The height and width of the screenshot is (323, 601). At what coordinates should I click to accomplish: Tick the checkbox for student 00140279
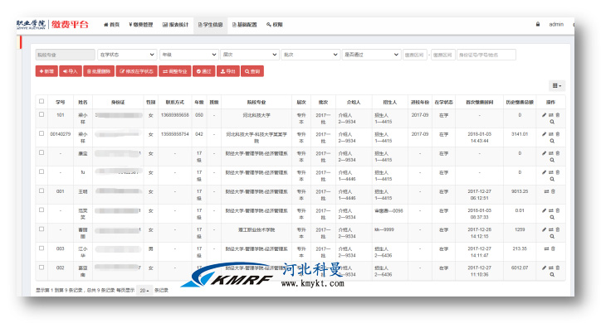pyautogui.click(x=42, y=133)
